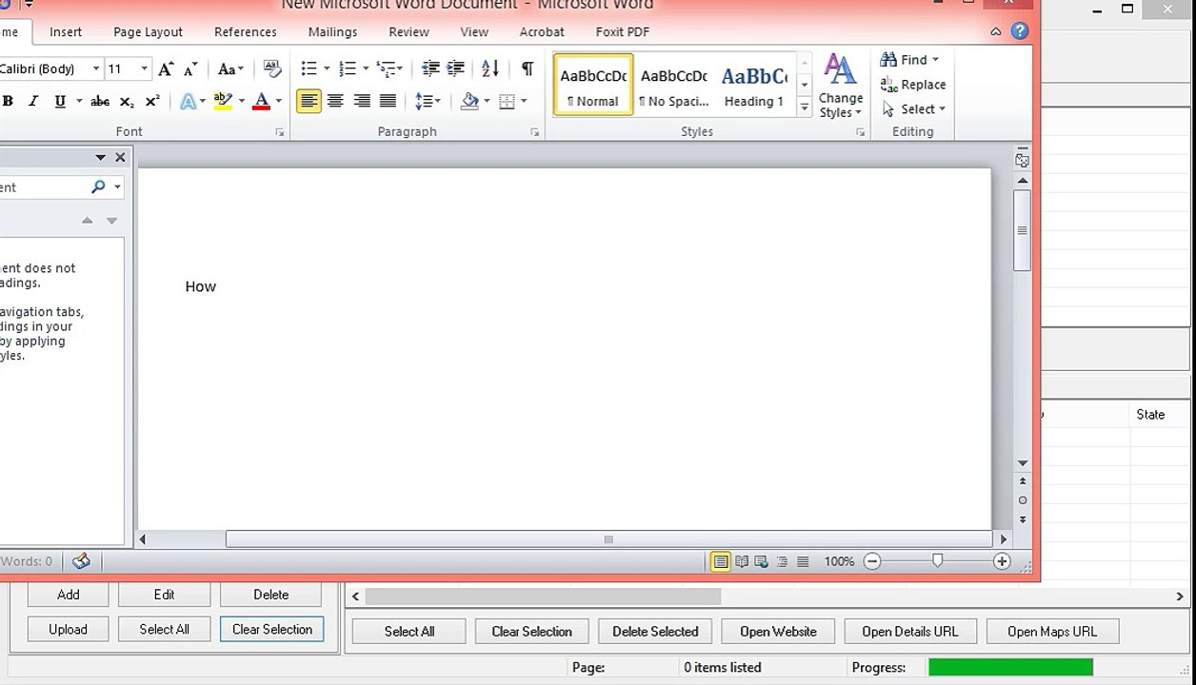Open the Select menu in Editing
The image size is (1196, 685).
913,109
